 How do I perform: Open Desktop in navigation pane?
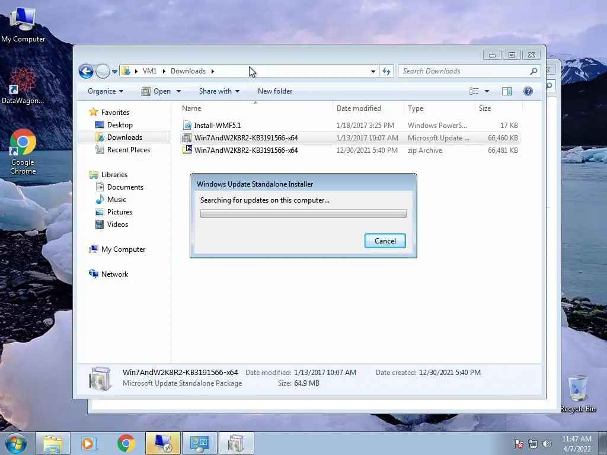point(120,125)
